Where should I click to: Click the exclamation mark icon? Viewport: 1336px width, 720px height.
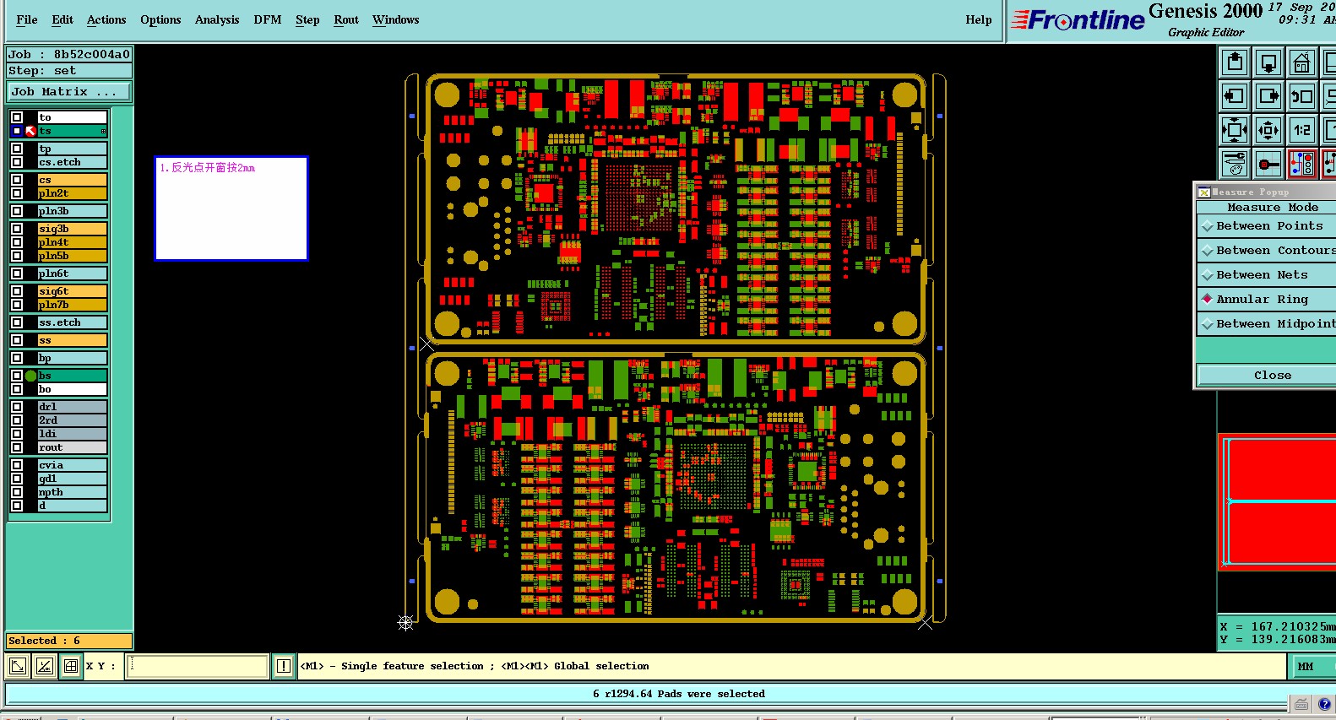(x=284, y=666)
